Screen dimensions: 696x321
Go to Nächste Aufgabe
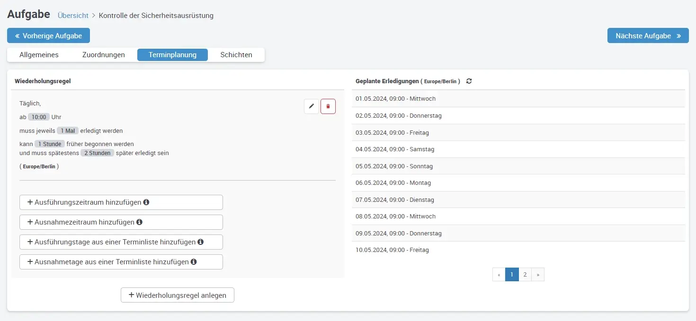coord(648,36)
